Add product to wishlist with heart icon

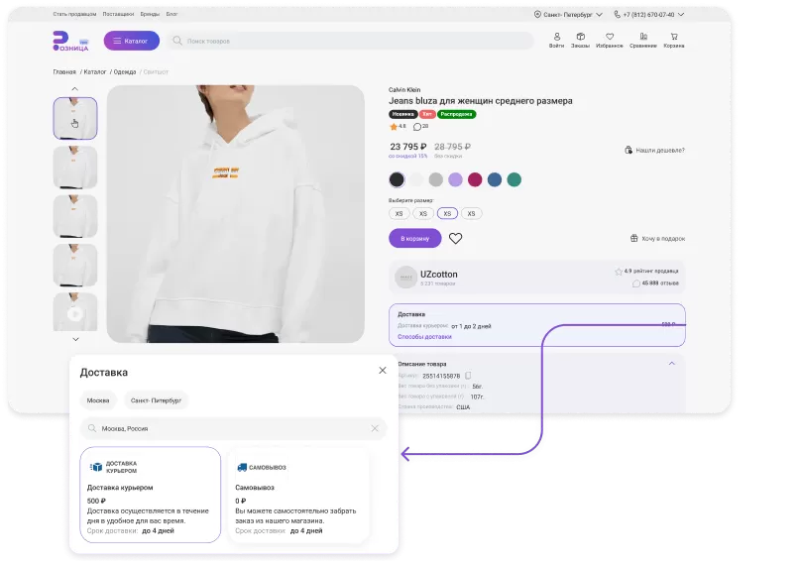pos(456,239)
